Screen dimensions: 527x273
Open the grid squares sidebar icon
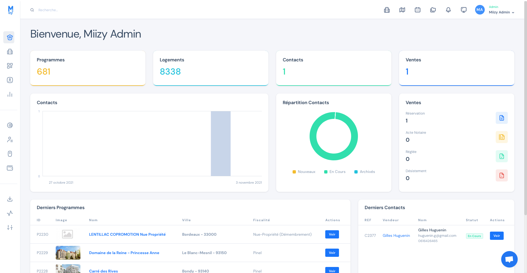10,66
